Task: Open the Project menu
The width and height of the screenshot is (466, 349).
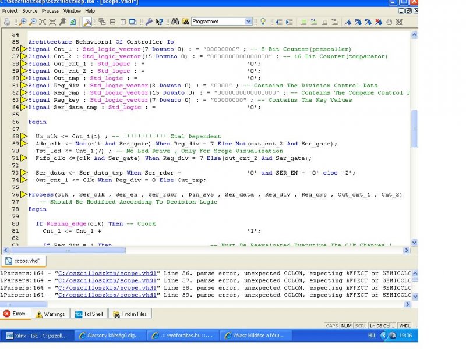Action: (x=10, y=11)
